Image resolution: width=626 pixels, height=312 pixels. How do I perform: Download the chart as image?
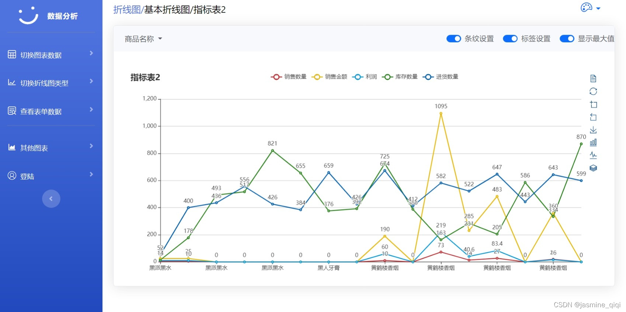(x=593, y=130)
